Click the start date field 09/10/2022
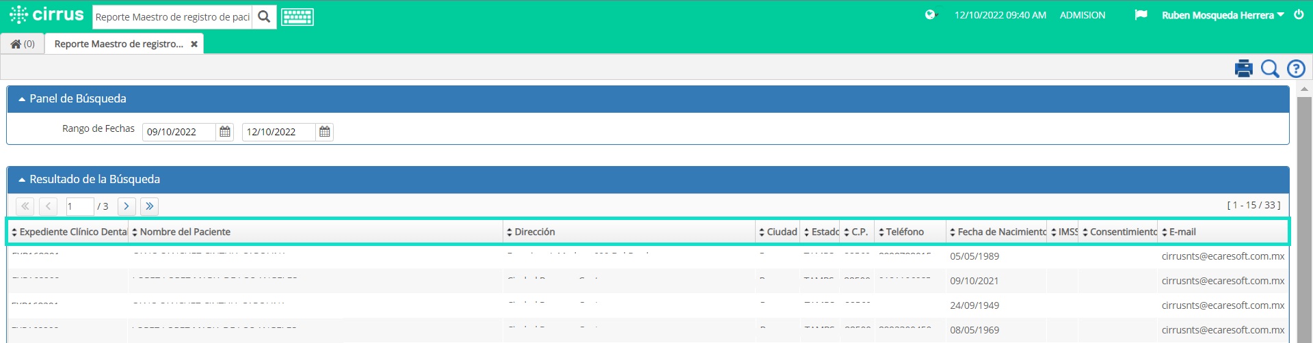The width and height of the screenshot is (1313, 343). coord(179,132)
